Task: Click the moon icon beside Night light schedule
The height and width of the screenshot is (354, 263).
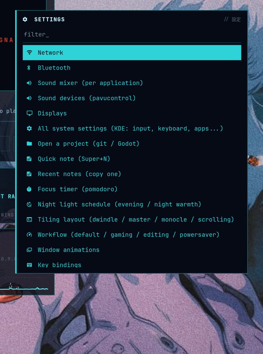Action: [x=29, y=204]
